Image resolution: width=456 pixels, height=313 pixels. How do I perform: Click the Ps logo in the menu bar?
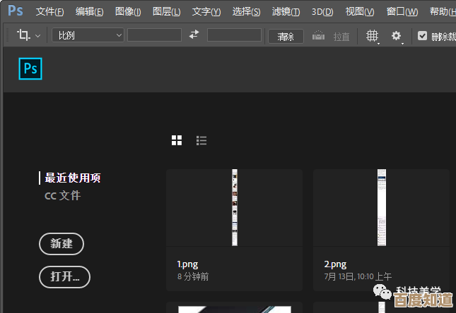pos(15,11)
